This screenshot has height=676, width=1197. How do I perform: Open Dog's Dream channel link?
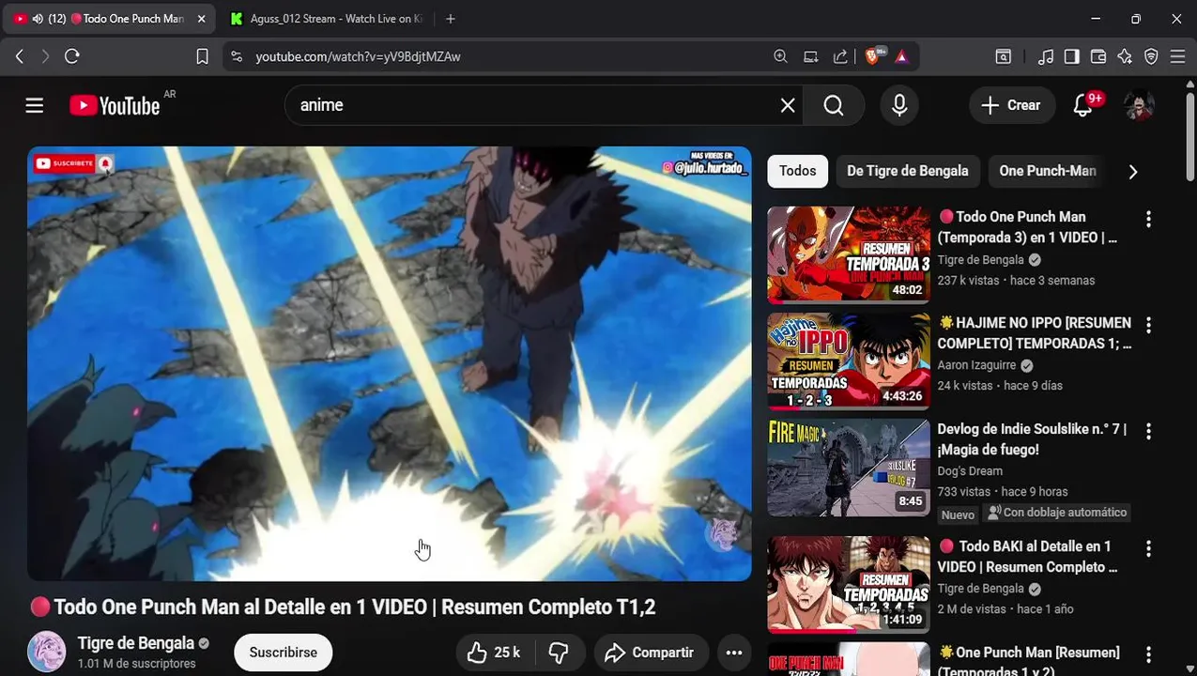coord(970,471)
